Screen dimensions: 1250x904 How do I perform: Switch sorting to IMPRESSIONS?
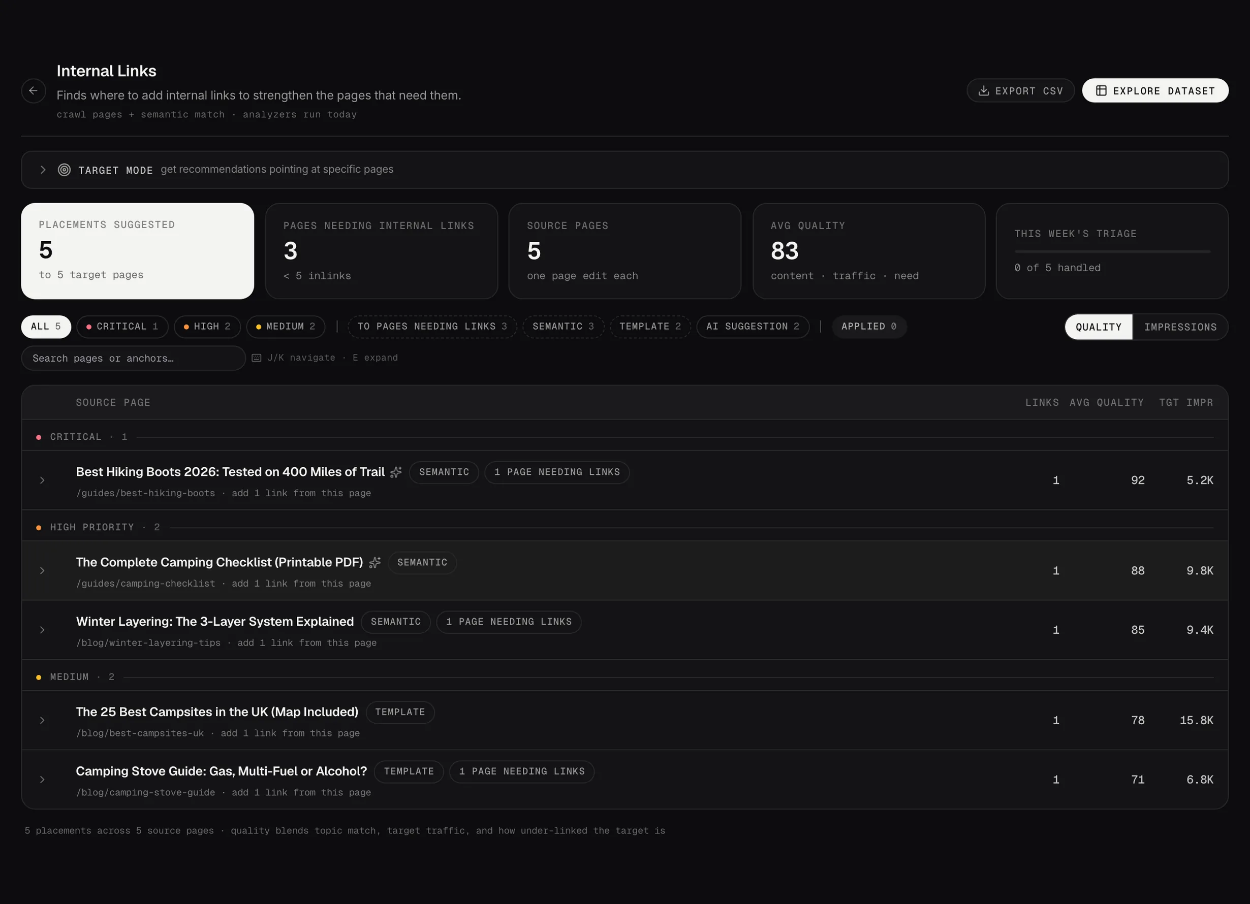click(x=1180, y=327)
